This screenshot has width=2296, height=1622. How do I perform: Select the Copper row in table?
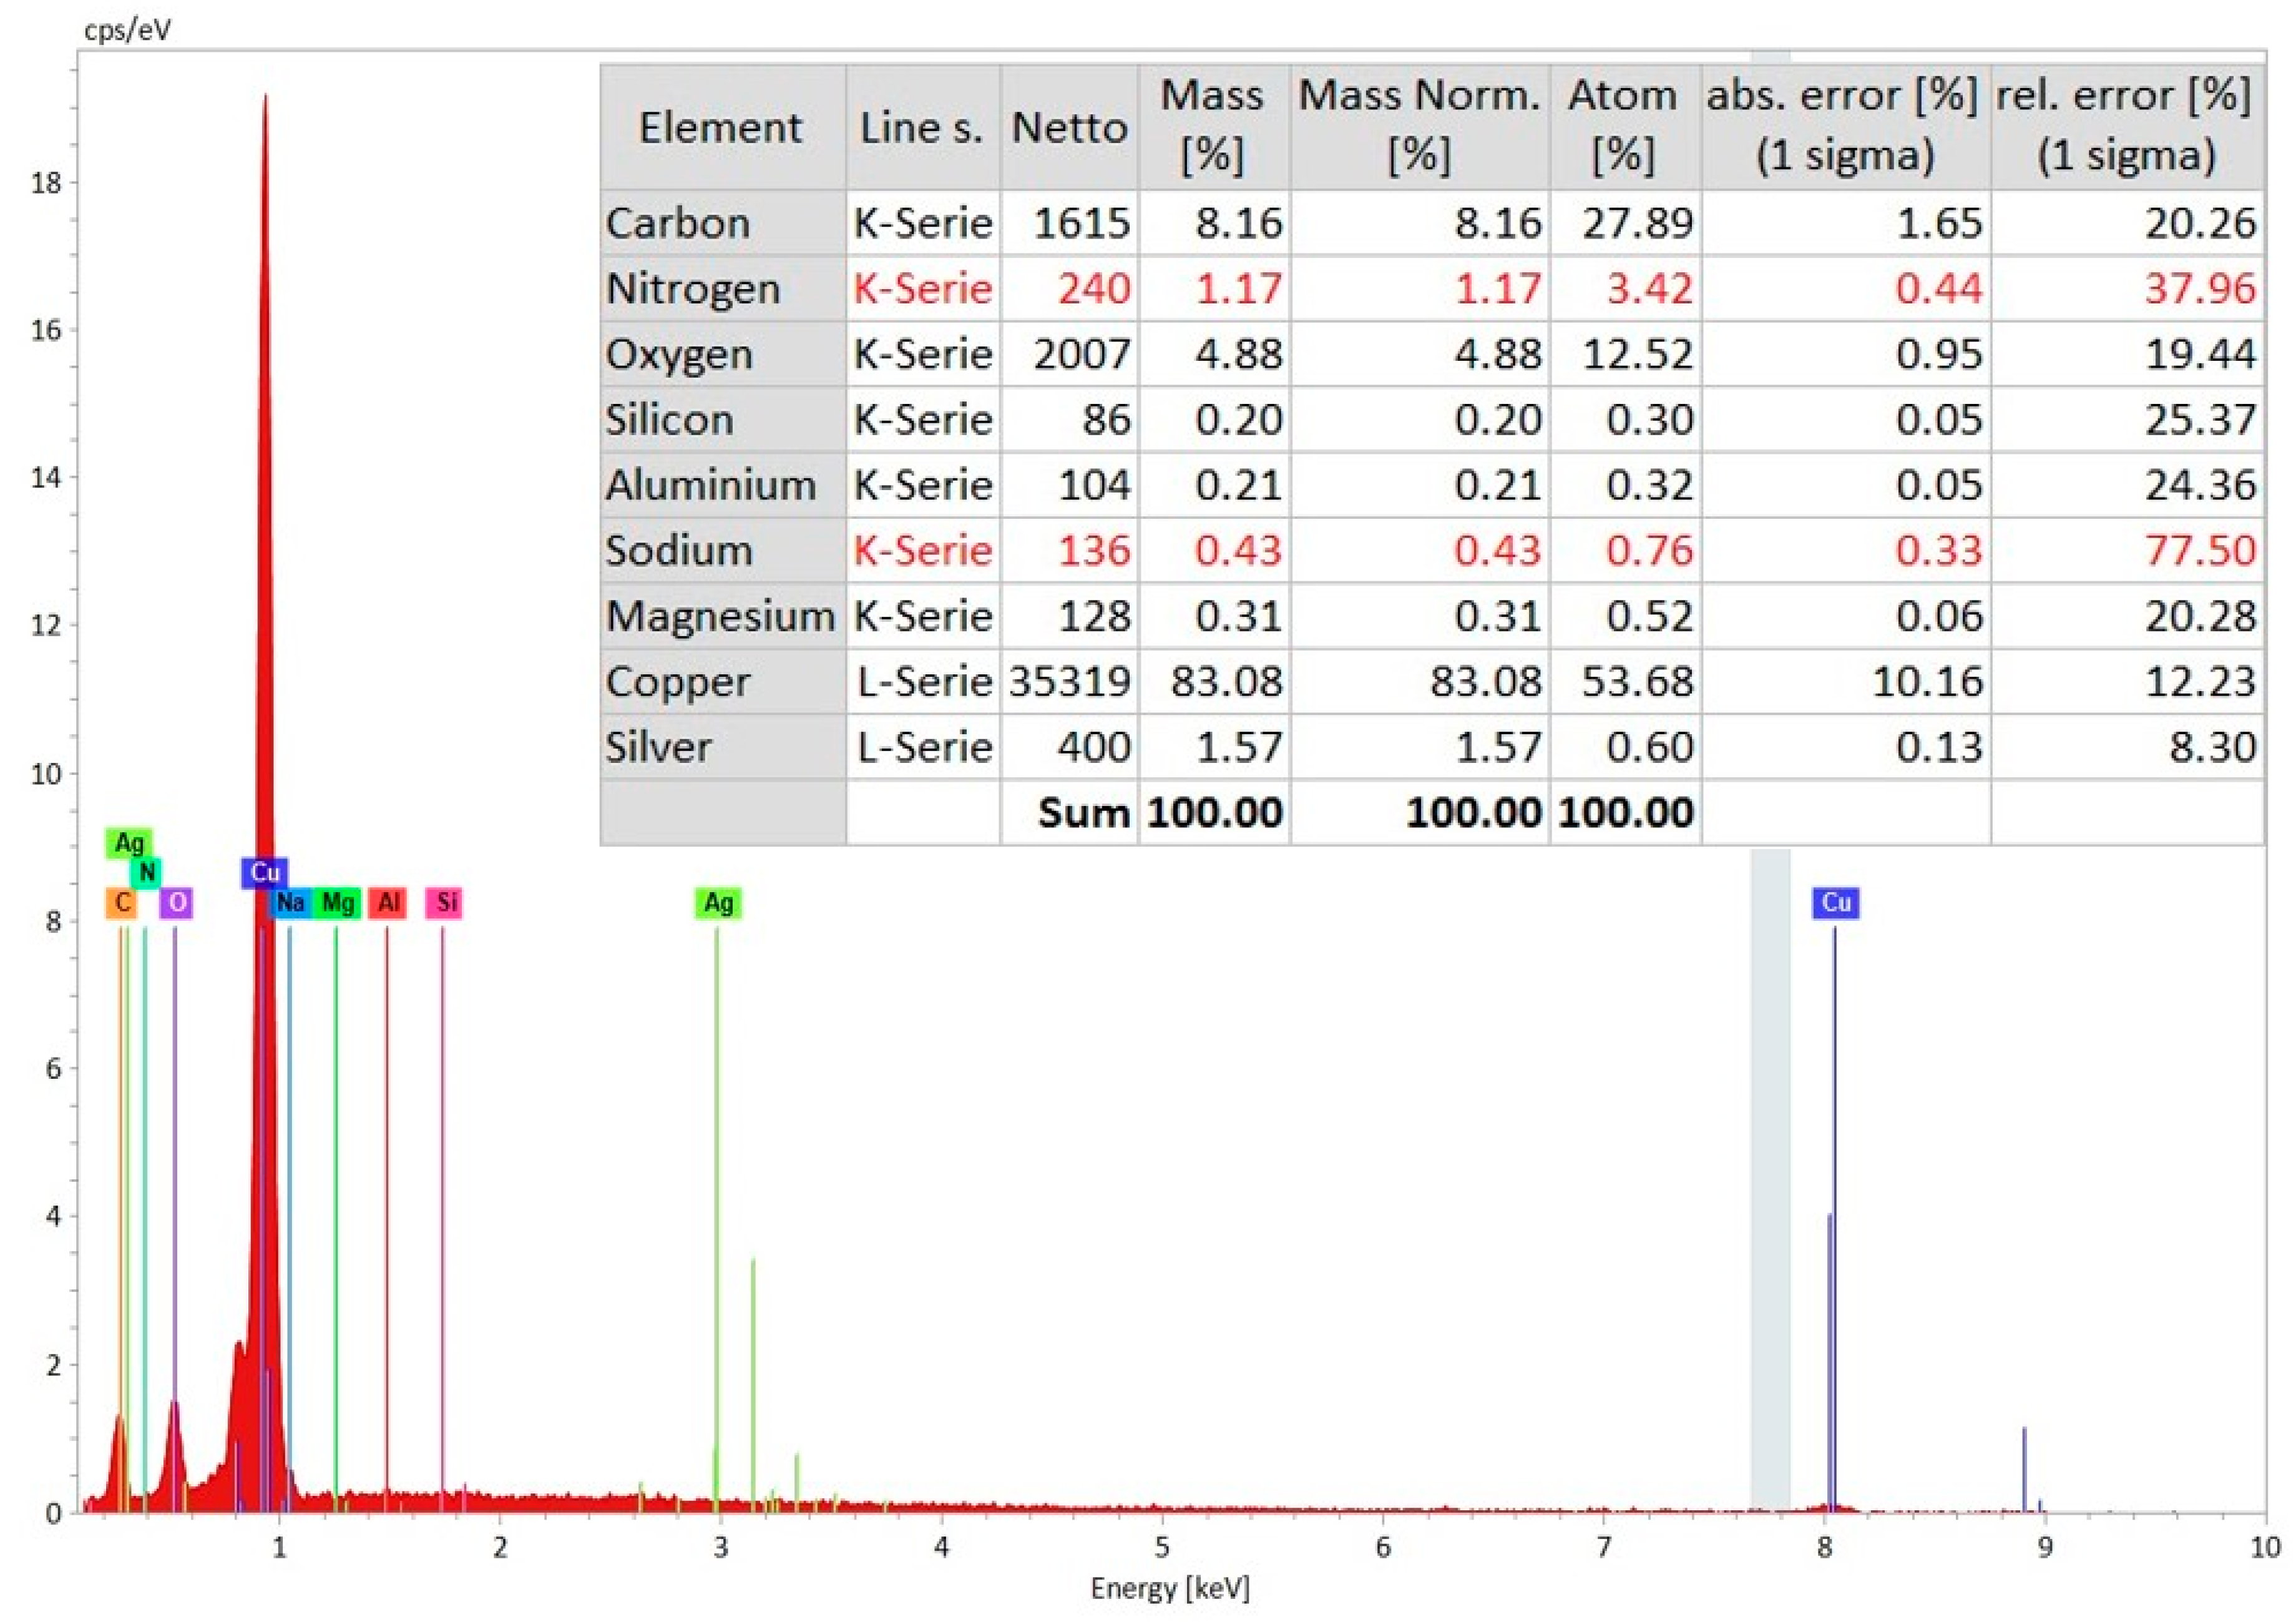[678, 682]
